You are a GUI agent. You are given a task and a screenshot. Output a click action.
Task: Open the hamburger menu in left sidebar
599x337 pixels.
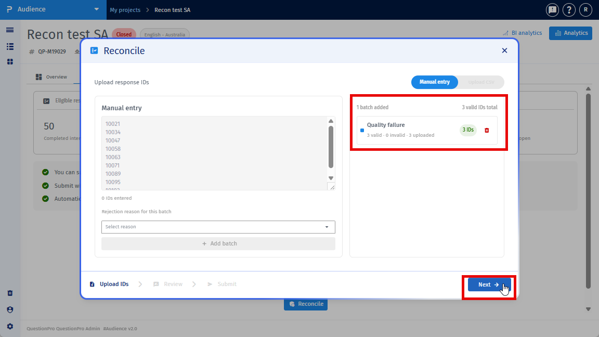10,30
